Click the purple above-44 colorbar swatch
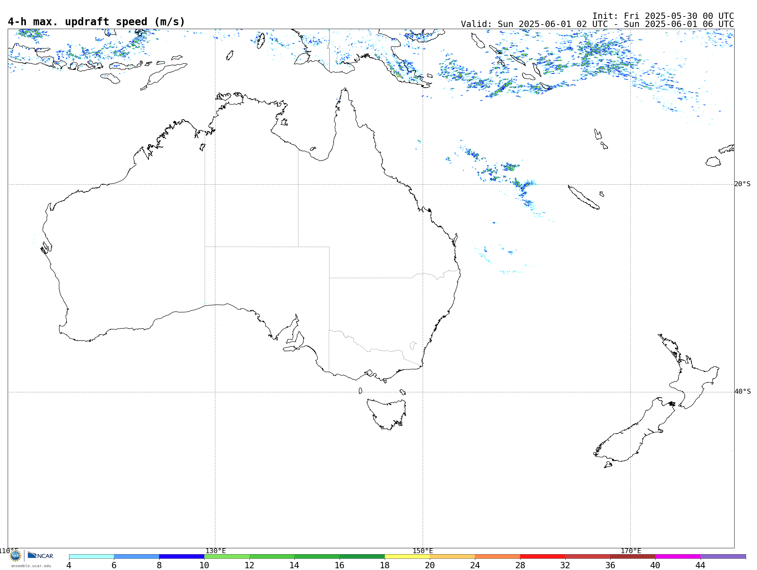Screen dimensions: 757x570 [723, 557]
